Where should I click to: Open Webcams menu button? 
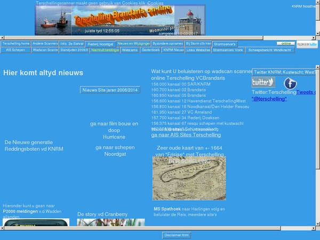[130, 50]
